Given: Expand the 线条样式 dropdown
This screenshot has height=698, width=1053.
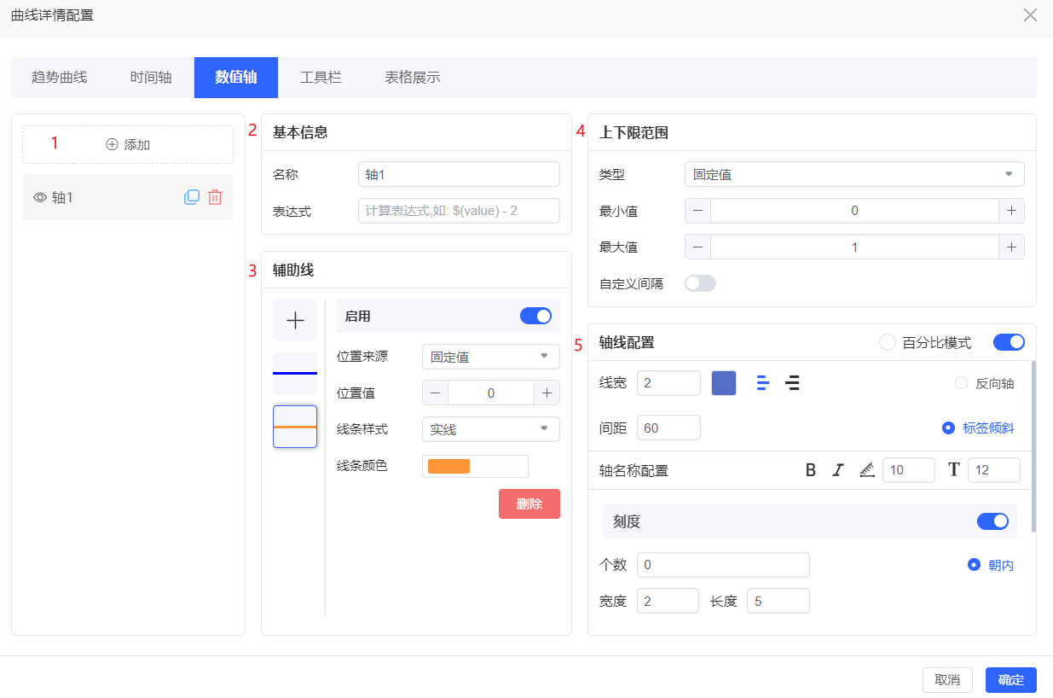Looking at the screenshot, I should [x=490, y=429].
